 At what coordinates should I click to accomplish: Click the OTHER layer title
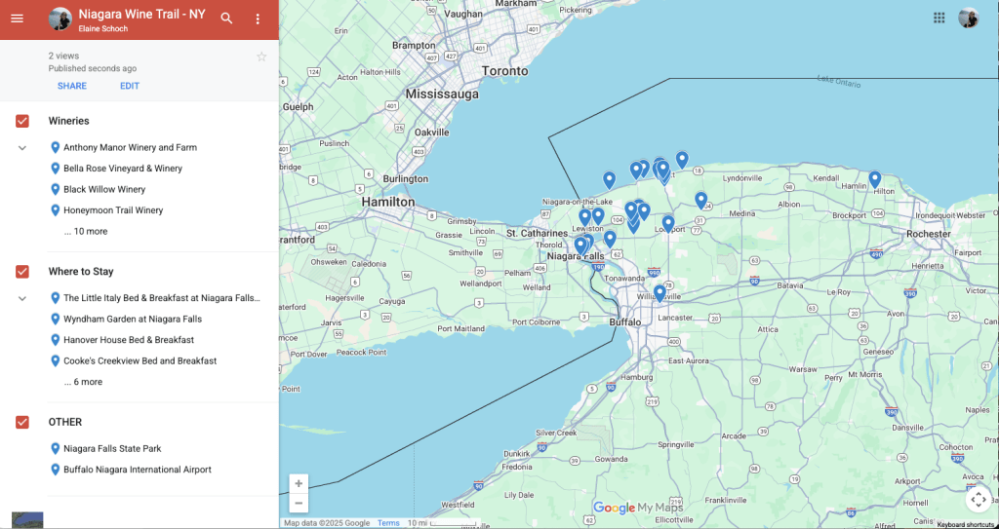click(x=65, y=422)
